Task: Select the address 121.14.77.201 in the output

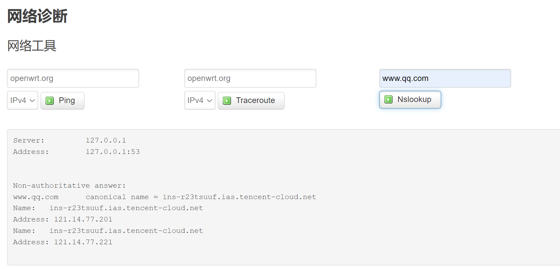Action: [83, 219]
